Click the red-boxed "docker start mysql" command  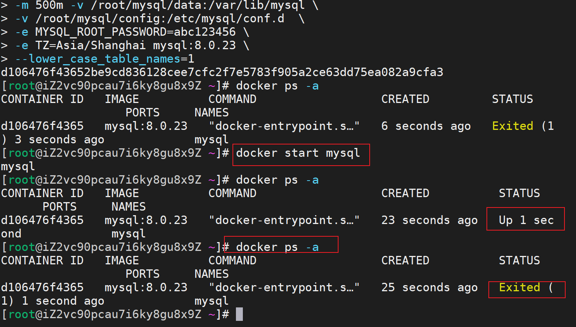298,153
